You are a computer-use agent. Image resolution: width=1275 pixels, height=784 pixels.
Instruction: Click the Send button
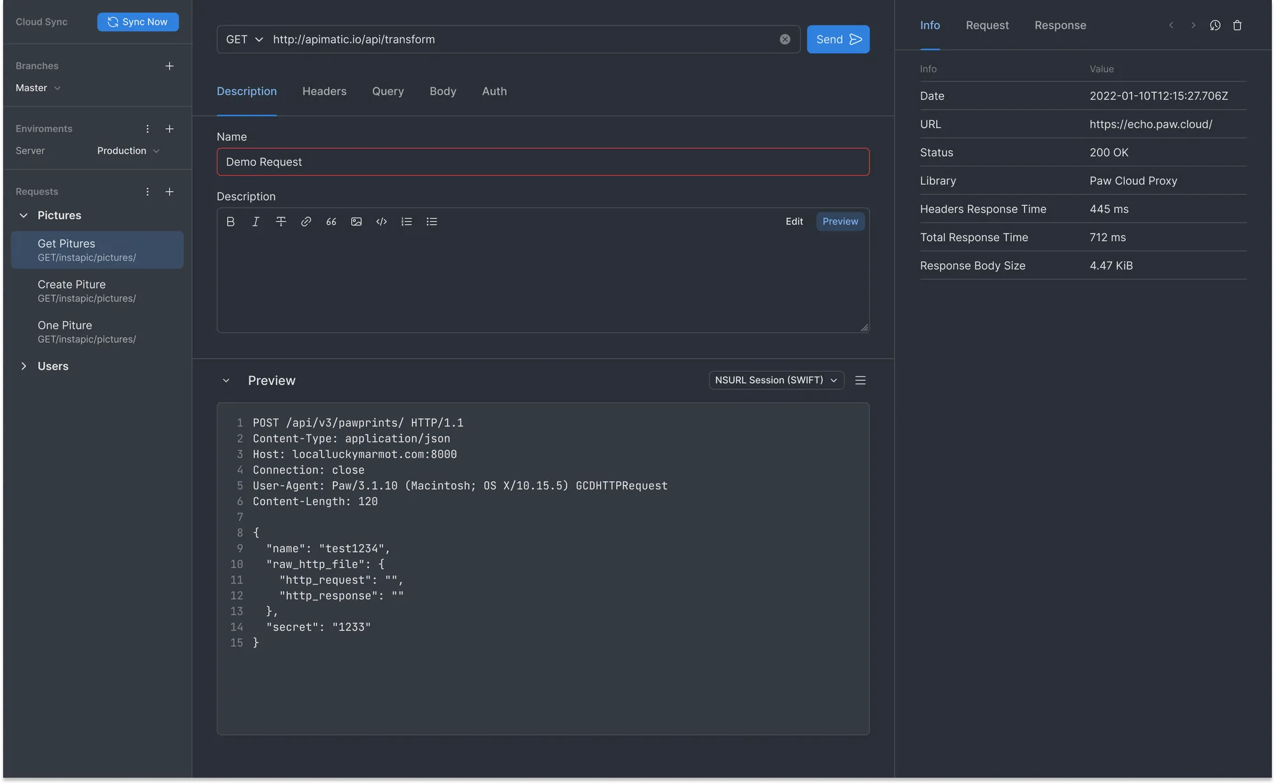[x=838, y=40]
